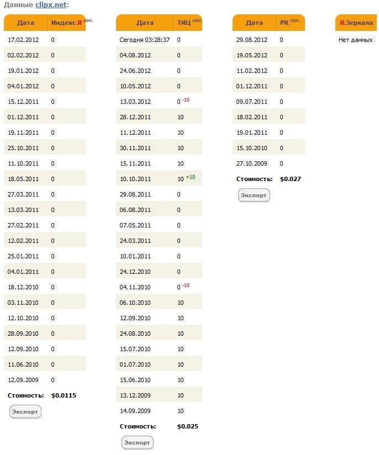This screenshot has height=455, width=379.
Task: Click Дата header in the PR table
Action: point(254,23)
